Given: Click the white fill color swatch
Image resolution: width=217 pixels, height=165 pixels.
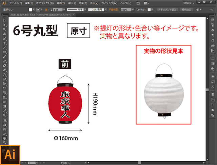Looking at the screenshot, I should pyautogui.click(x=31, y=10).
